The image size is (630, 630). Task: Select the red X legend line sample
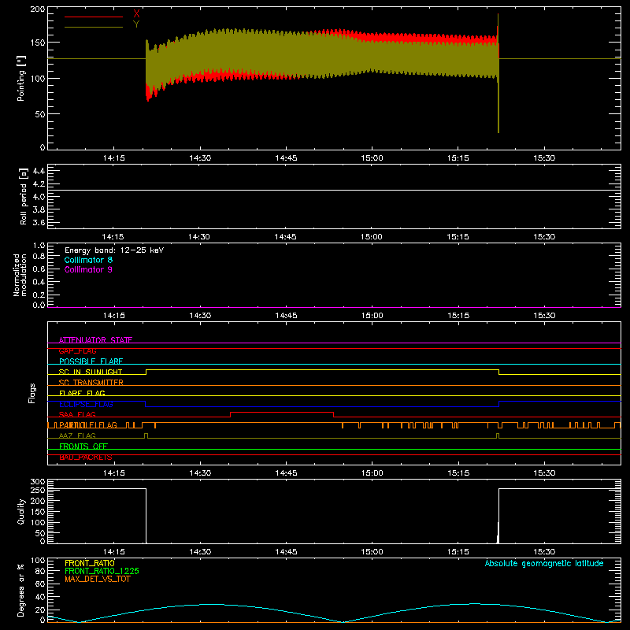[94, 17]
